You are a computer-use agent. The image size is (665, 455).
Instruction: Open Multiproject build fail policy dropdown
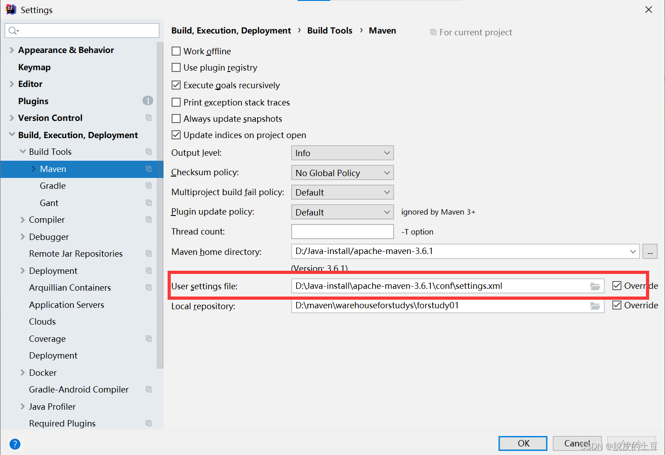342,192
